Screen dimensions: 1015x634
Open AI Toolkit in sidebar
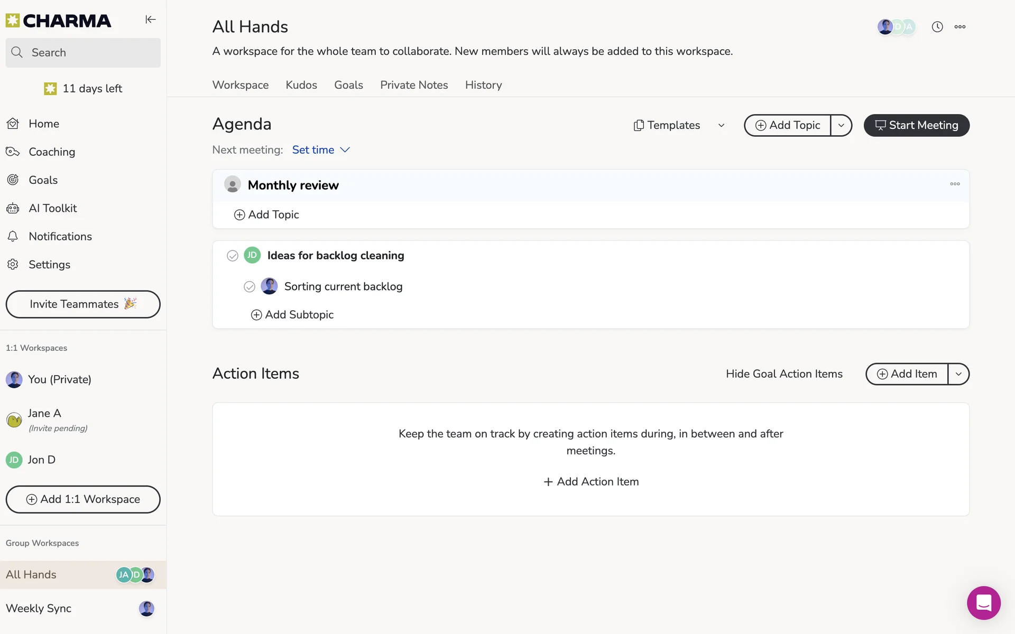52,208
